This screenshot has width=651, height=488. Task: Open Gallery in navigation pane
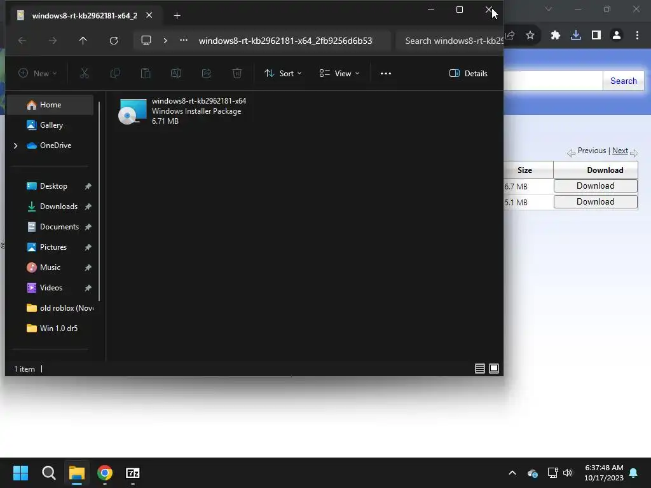(x=51, y=125)
